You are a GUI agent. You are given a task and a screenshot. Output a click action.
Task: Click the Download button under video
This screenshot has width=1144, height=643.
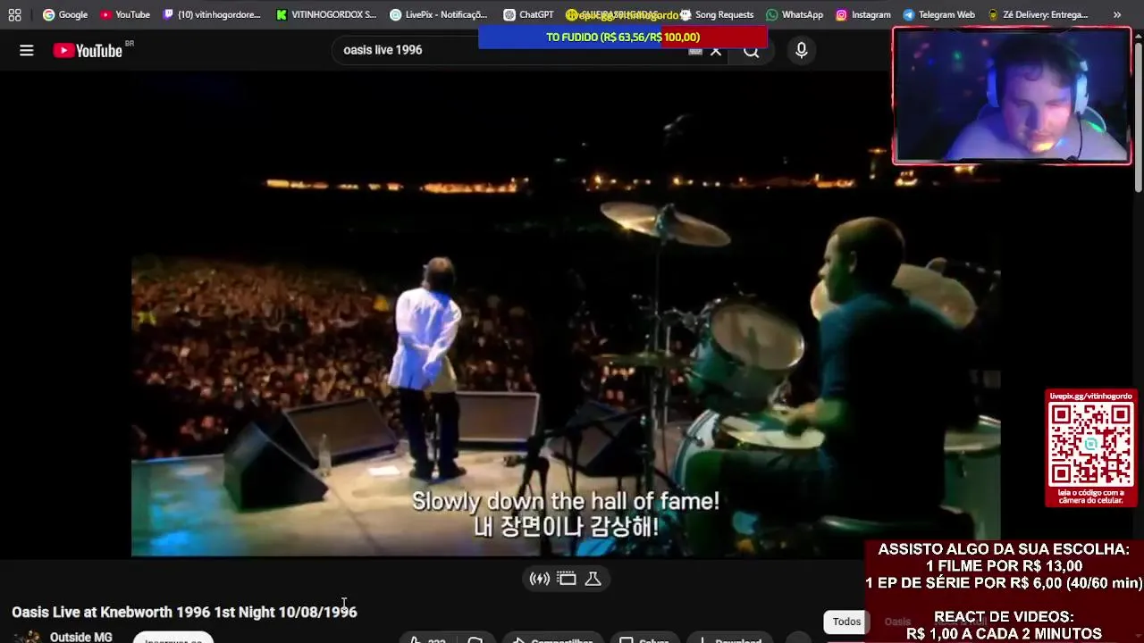(x=729, y=639)
